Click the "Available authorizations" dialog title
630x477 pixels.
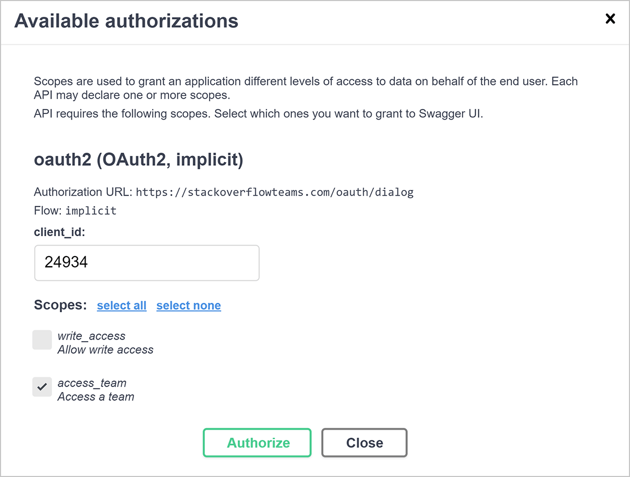(x=126, y=21)
